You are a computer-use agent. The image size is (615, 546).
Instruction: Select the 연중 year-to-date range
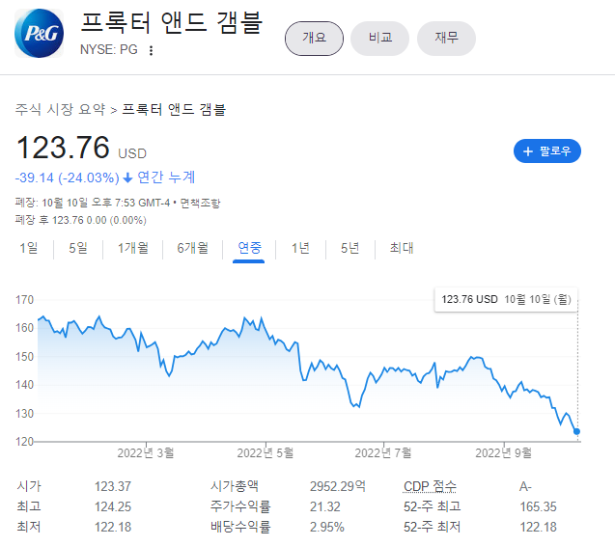249,248
